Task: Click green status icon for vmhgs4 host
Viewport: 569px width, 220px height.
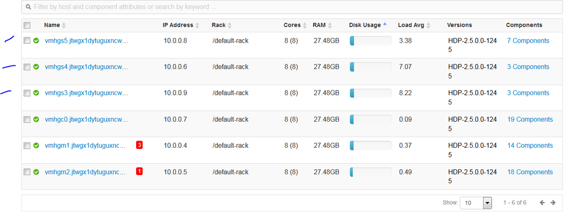Action: click(36, 67)
